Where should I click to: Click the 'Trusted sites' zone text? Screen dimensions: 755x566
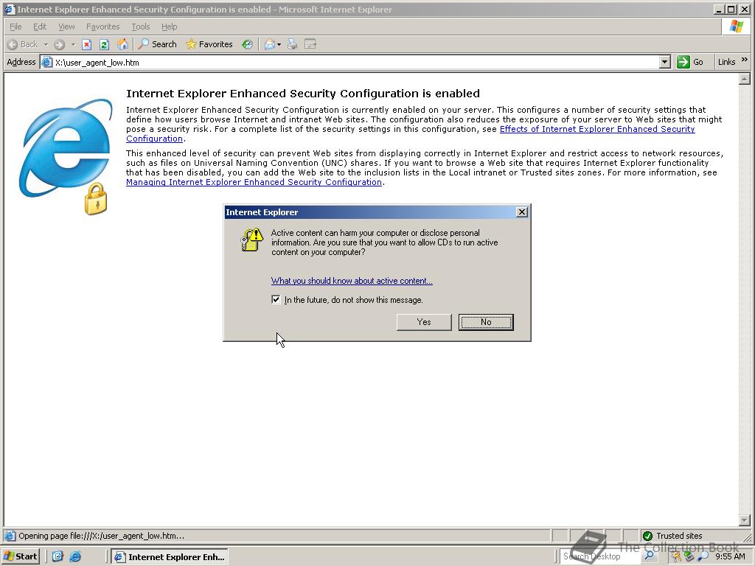tap(679, 536)
